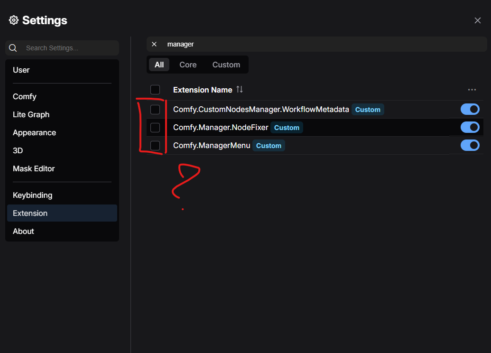Open the Comfy settings category
Viewport: 491px width, 353px height.
pyautogui.click(x=62, y=96)
